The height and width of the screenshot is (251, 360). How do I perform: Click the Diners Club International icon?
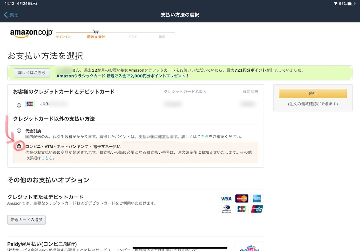[226, 209]
